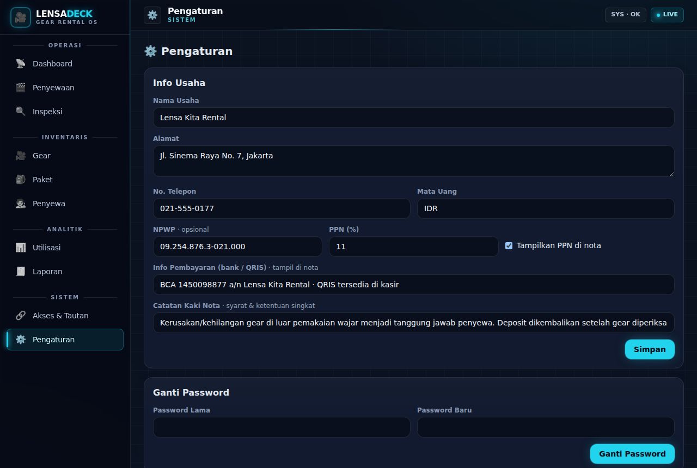The width and height of the screenshot is (697, 468).
Task: Focus the Password Lama field
Action: tap(282, 427)
